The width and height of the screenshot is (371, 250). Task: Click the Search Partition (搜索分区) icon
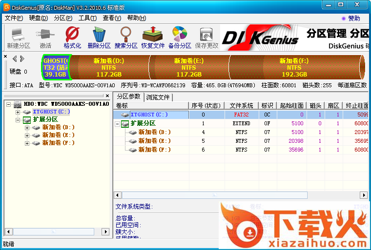(x=126, y=38)
